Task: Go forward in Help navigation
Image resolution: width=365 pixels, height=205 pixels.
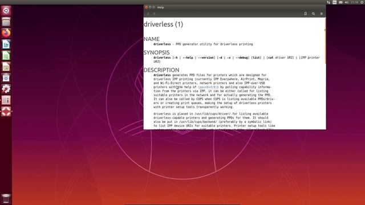Action: click(154, 14)
